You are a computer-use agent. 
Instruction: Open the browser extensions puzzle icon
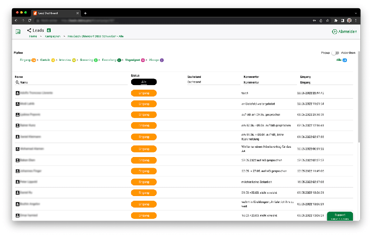336,20
